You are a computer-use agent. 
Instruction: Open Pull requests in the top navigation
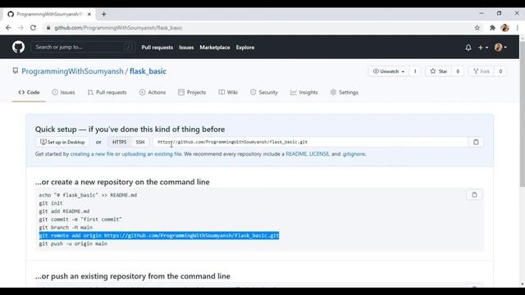(x=157, y=48)
